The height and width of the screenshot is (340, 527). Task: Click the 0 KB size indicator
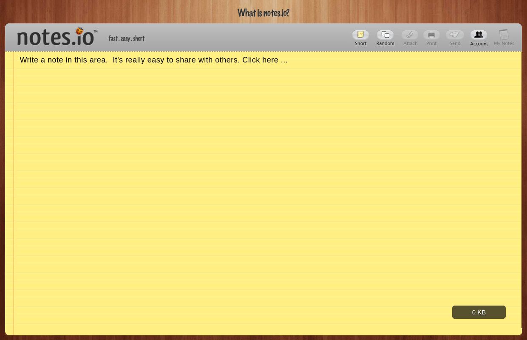[479, 312]
